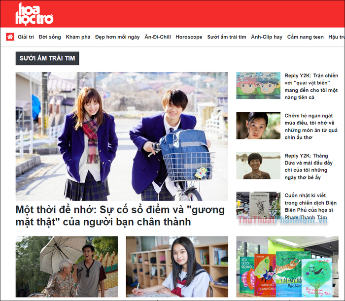Open featured photo of students with bicycle
345x301 pixels.
[x=122, y=136]
